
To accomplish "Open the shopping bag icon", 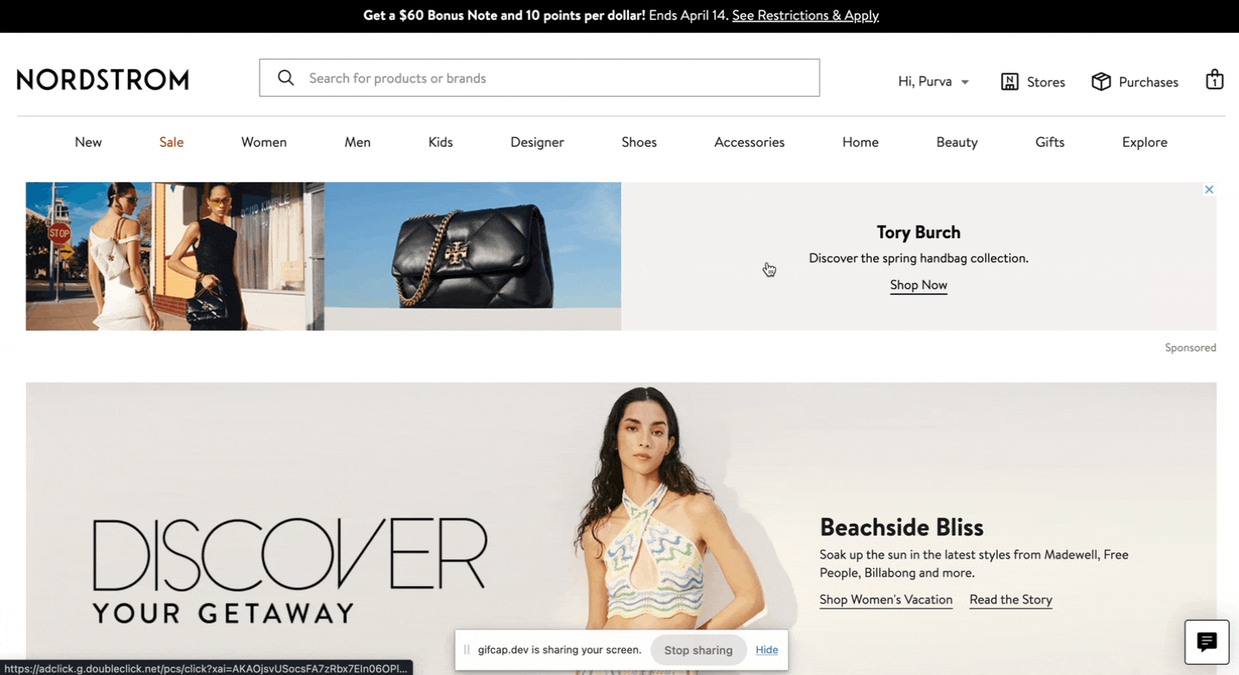I will (1214, 79).
